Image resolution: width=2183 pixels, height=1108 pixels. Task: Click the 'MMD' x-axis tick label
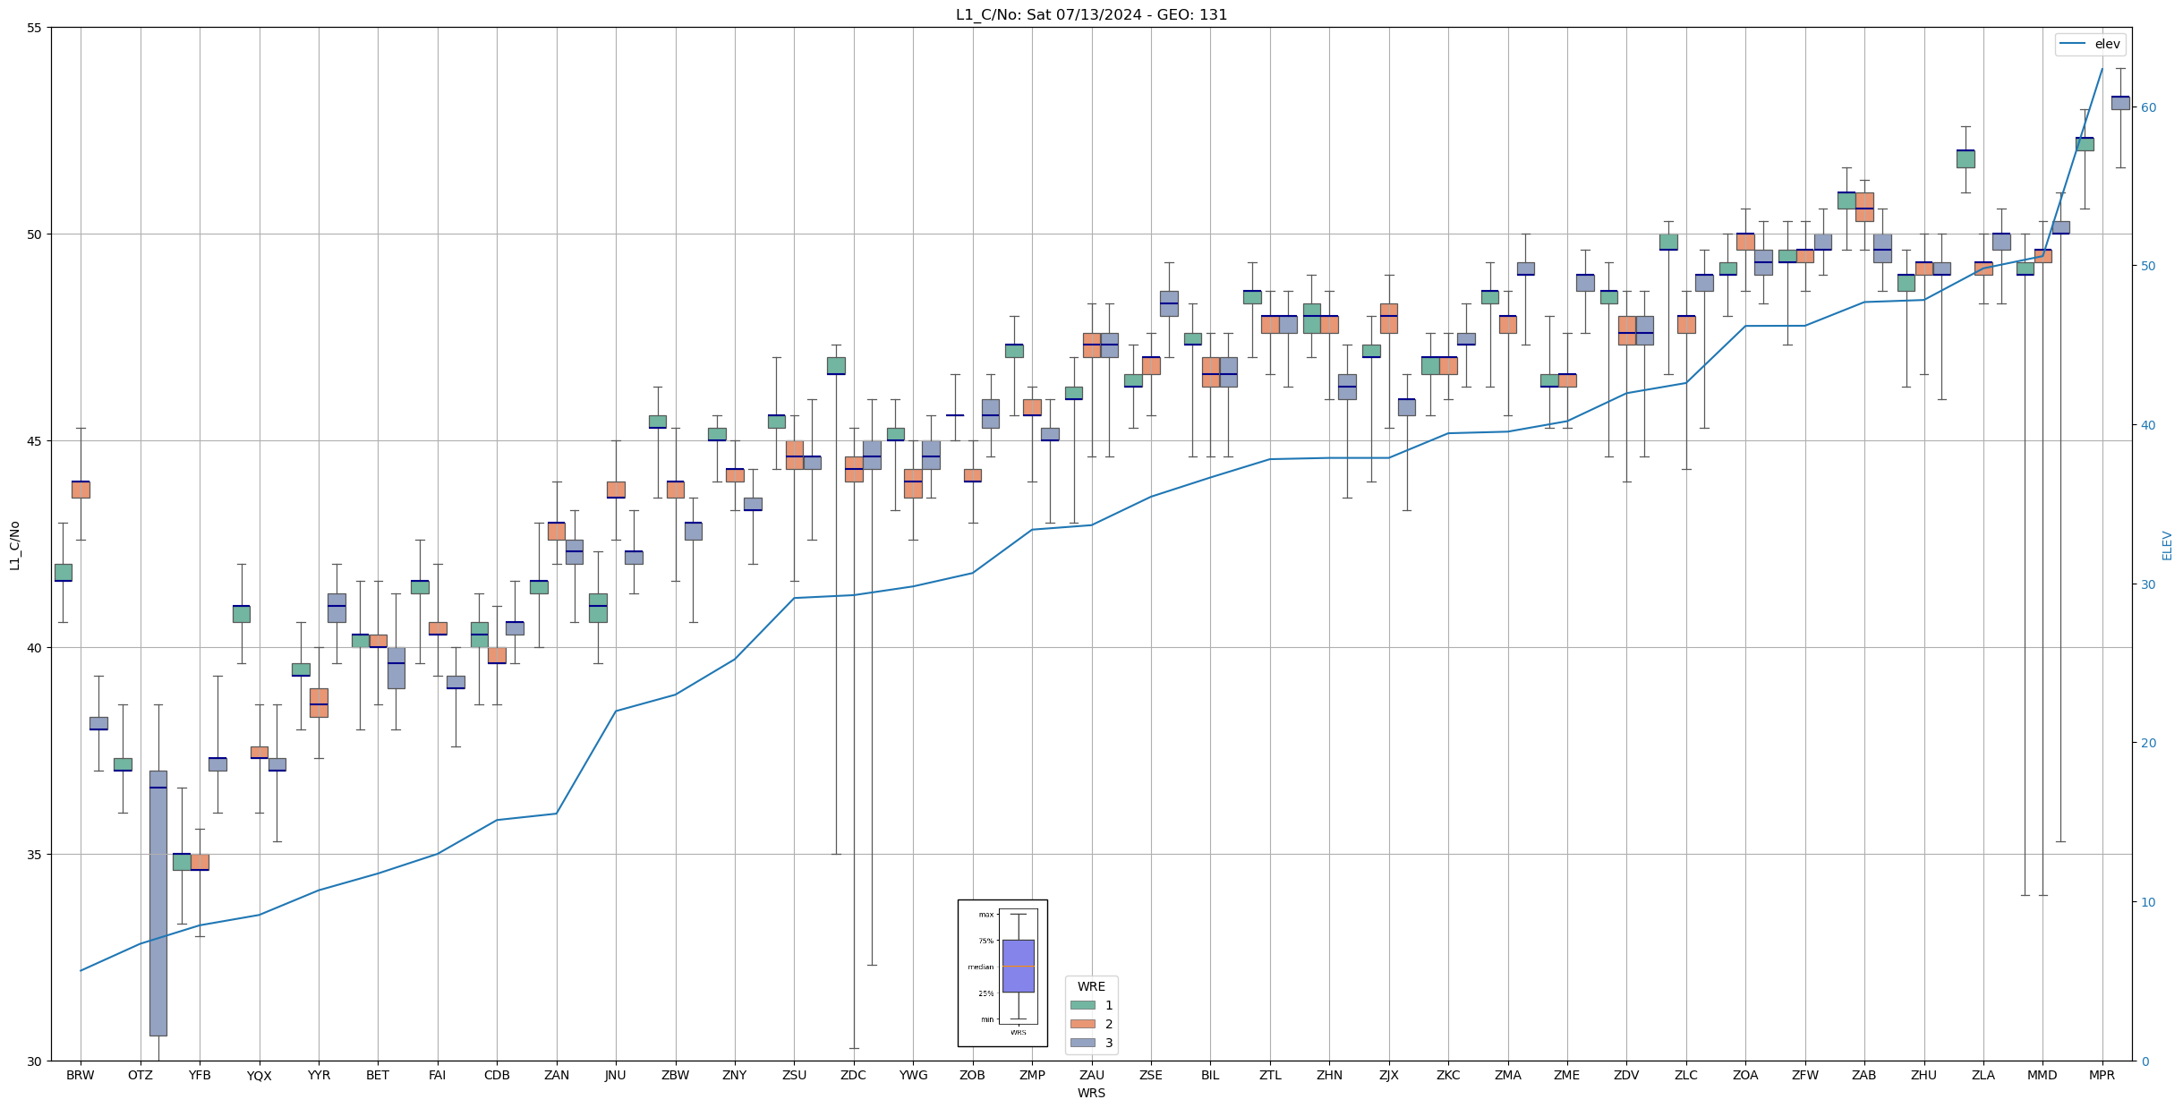tap(2043, 1075)
